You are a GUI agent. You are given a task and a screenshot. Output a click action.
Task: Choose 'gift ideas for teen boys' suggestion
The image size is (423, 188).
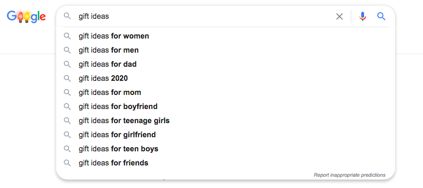(118, 149)
